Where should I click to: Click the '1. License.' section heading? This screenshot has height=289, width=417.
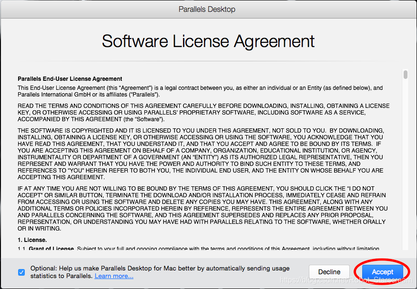pos(32,240)
